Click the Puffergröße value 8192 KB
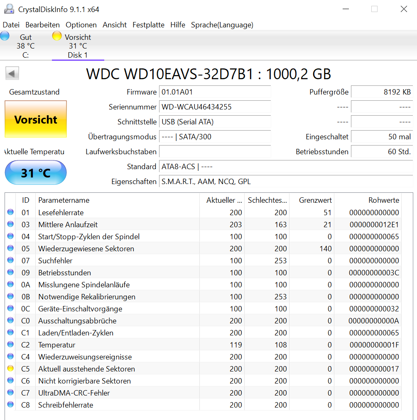This screenshot has width=417, height=420. 382,92
